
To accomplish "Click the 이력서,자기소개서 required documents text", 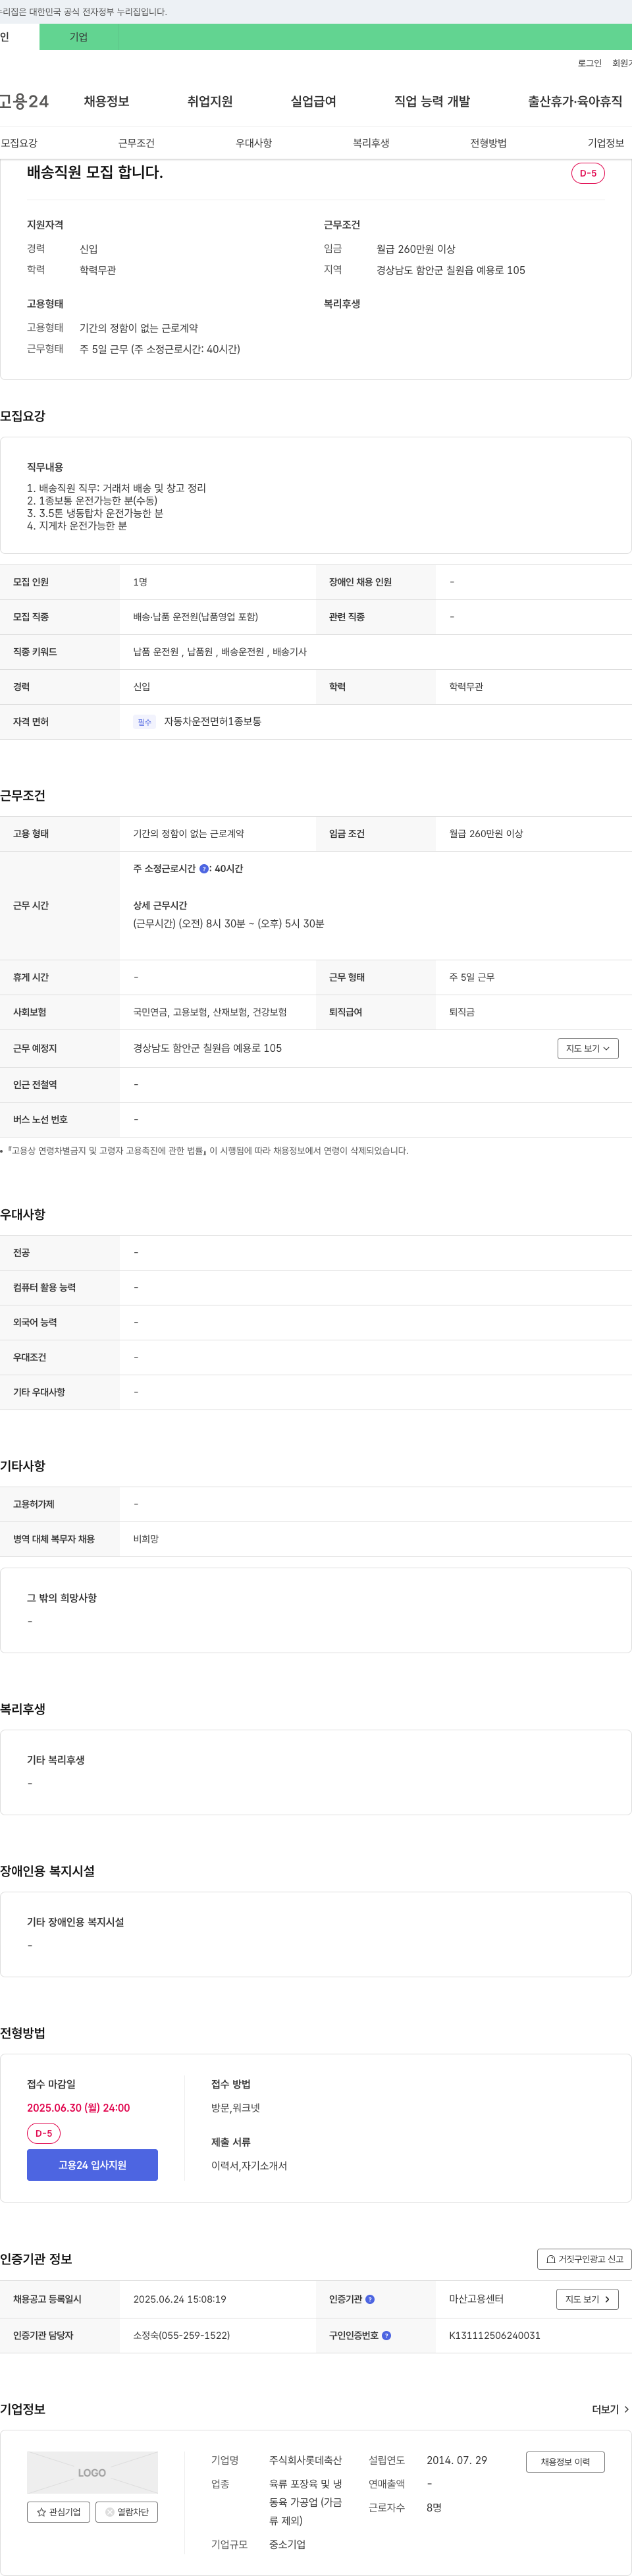I will [x=249, y=2165].
